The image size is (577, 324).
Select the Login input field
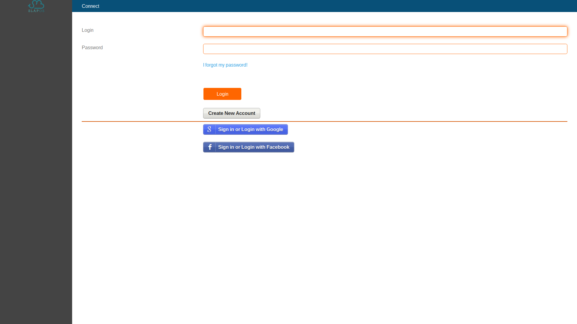pos(385,31)
